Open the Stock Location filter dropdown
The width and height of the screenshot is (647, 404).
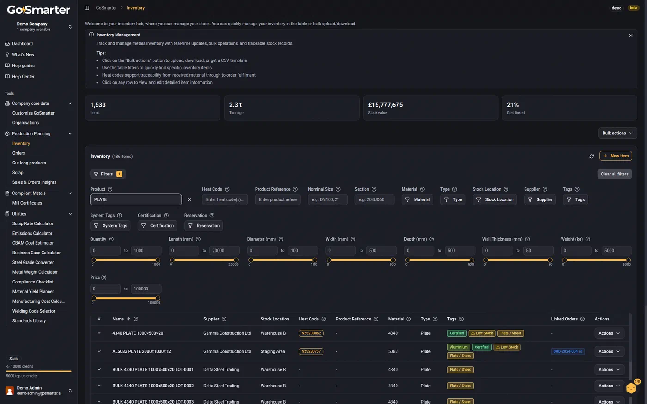pyautogui.click(x=494, y=199)
